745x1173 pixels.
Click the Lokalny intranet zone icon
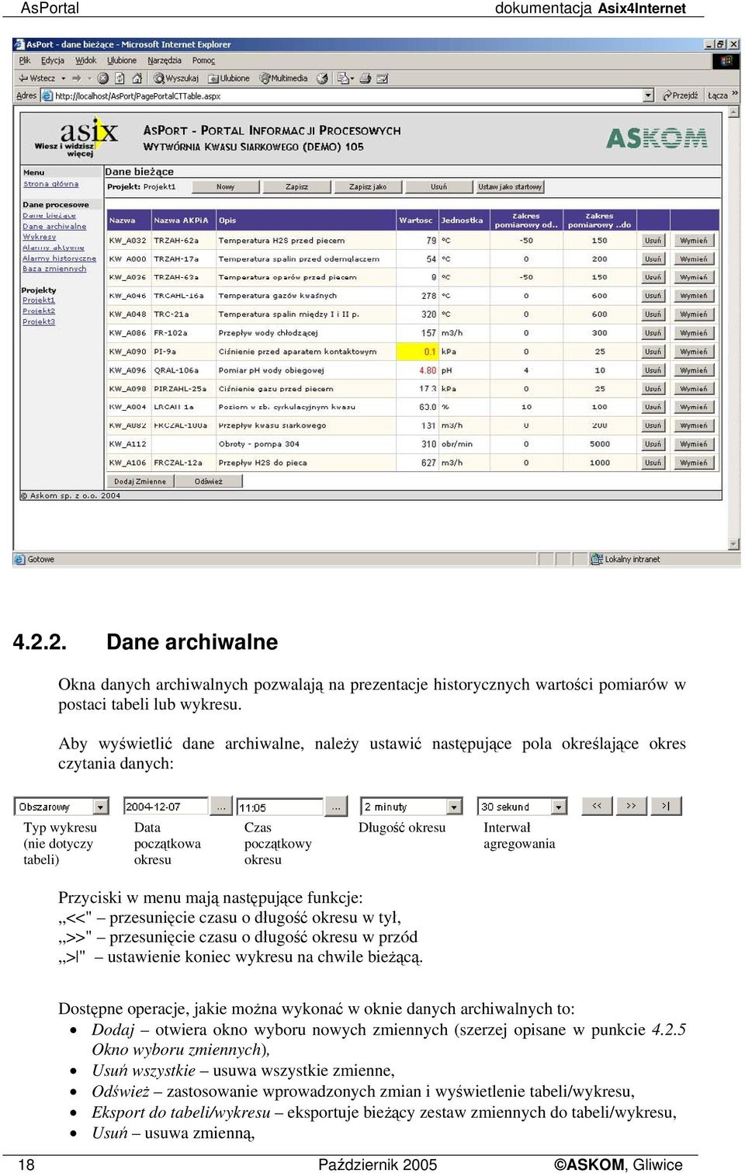click(596, 559)
